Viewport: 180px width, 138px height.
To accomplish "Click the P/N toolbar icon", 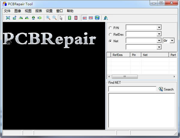I will tap(91, 18).
